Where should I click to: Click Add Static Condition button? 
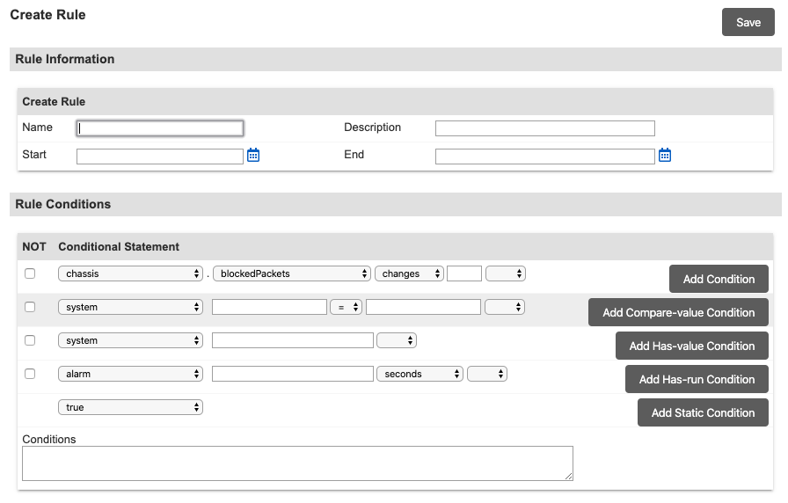[x=703, y=412]
